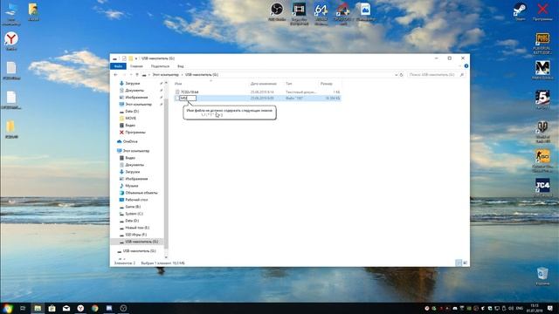
Task: Open the System (C:) drive in the sidebar
Action: pyautogui.click(x=134, y=214)
